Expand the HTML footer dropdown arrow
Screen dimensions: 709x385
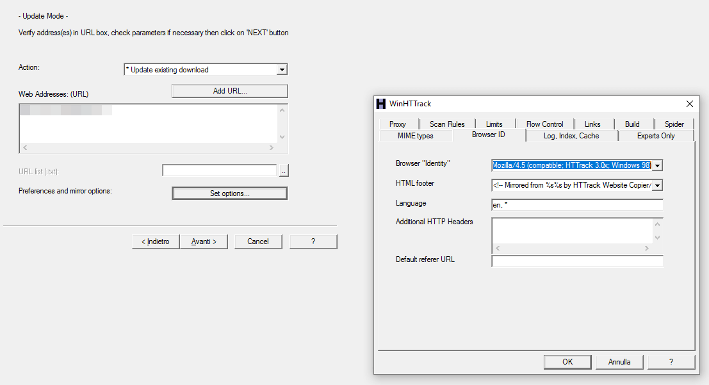658,186
